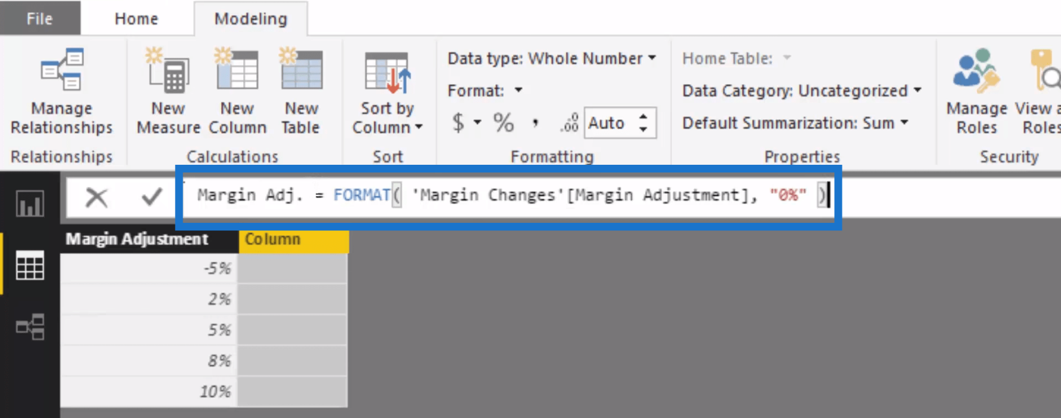
Task: Create a New Column
Action: point(237,91)
